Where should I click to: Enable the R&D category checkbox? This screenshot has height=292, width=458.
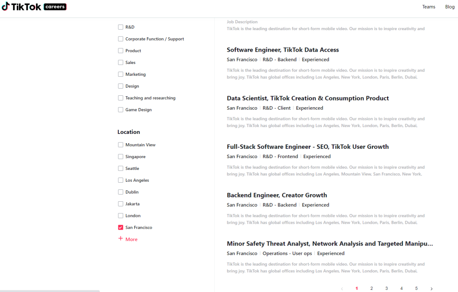pos(120,27)
